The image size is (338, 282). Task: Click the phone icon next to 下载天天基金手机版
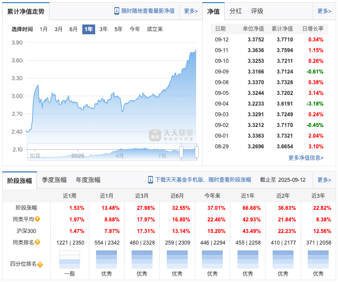coord(150,180)
